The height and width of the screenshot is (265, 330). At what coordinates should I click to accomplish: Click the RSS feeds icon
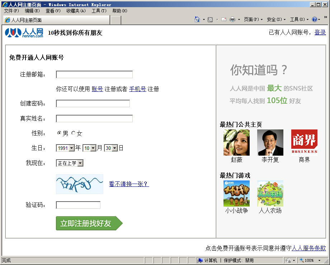pyautogui.click(x=211, y=19)
